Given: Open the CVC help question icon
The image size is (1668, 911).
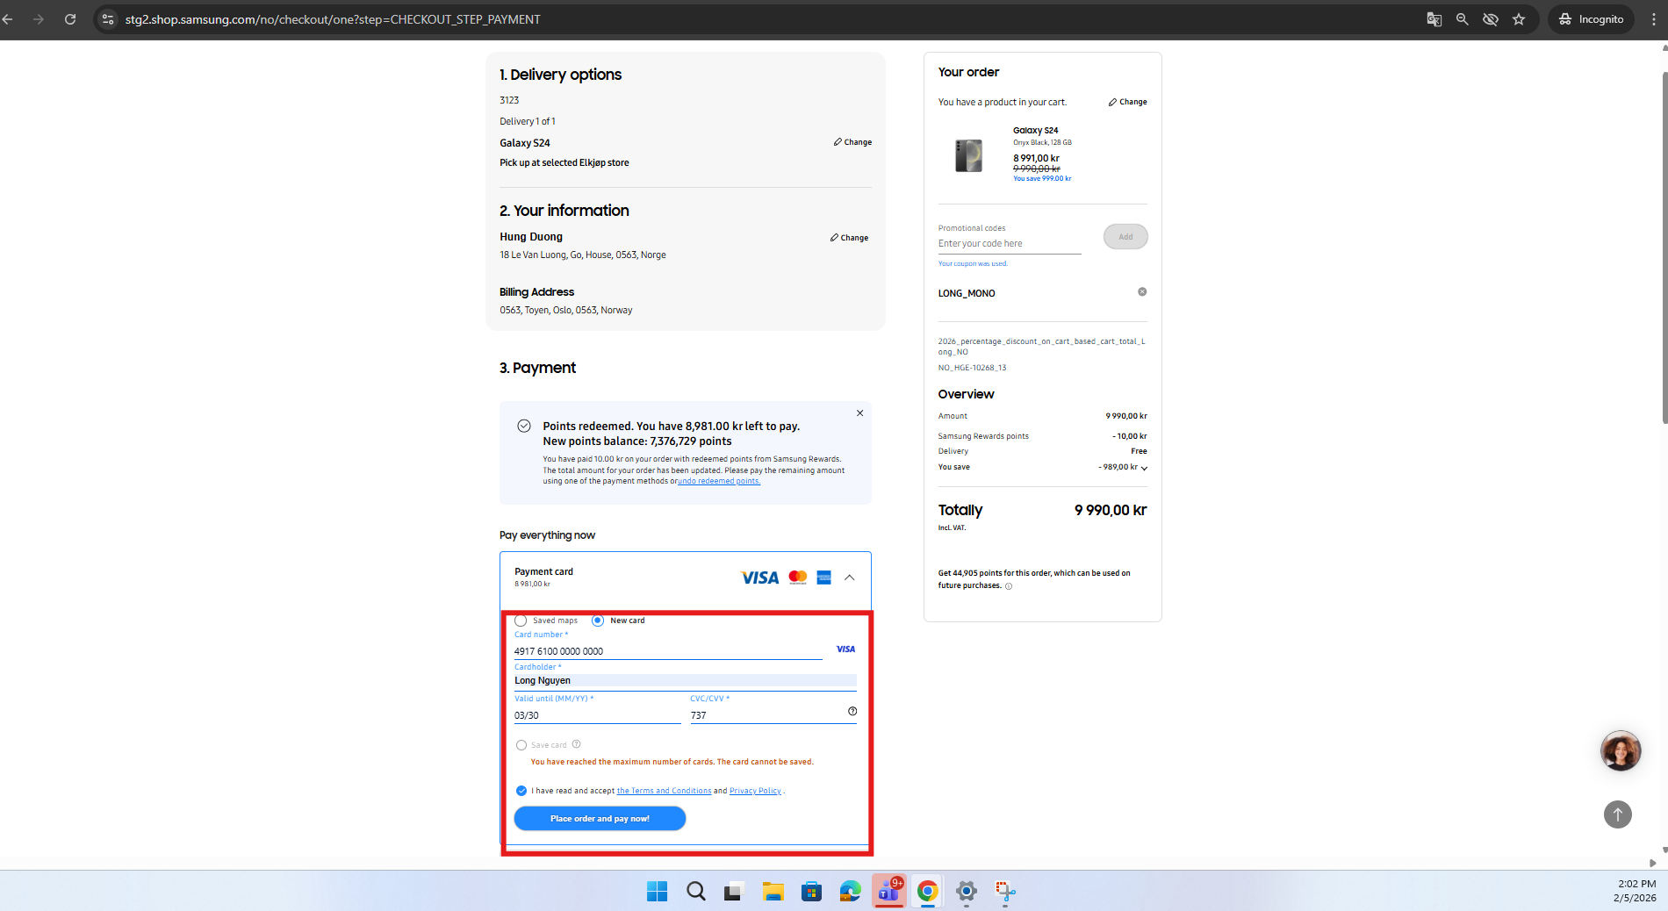Looking at the screenshot, I should tap(852, 711).
